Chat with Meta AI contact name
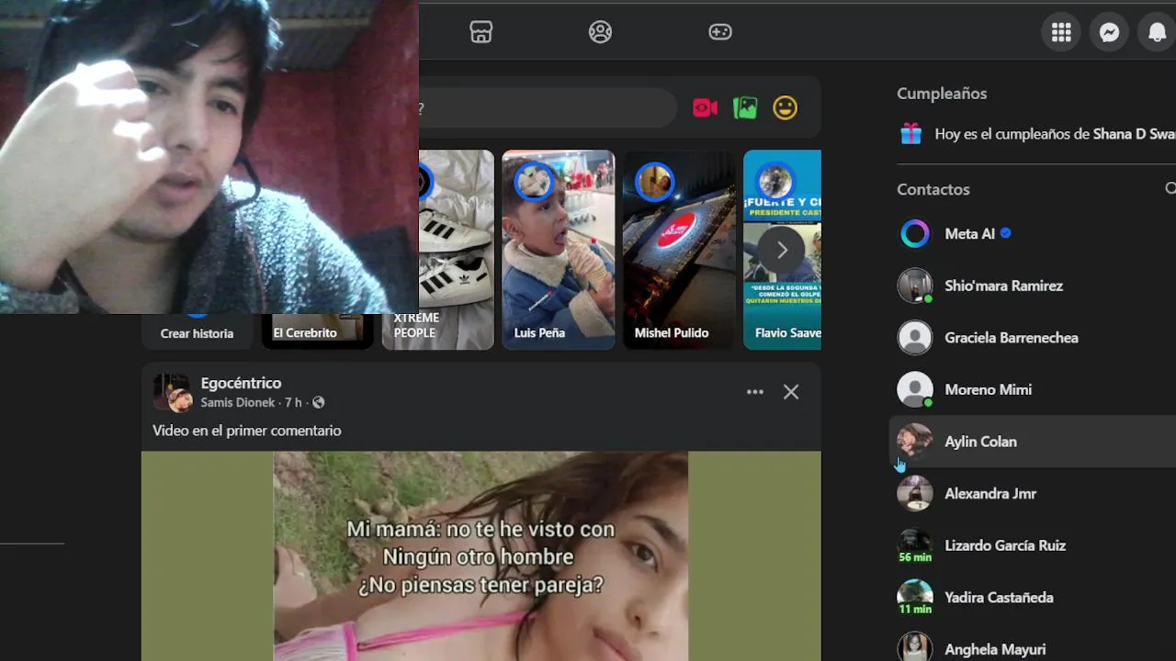The width and height of the screenshot is (1176, 661). (969, 234)
